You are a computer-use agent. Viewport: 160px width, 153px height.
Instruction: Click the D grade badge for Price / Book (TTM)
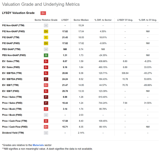(x=46, y=109)
